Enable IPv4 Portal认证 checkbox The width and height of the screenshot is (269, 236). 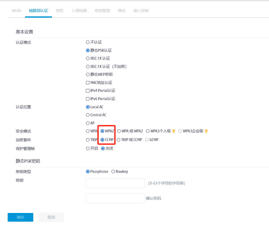coord(88,91)
